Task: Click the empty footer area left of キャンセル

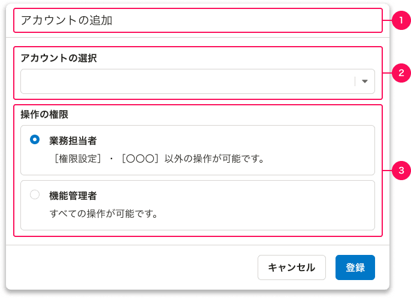Action: (x=132, y=267)
